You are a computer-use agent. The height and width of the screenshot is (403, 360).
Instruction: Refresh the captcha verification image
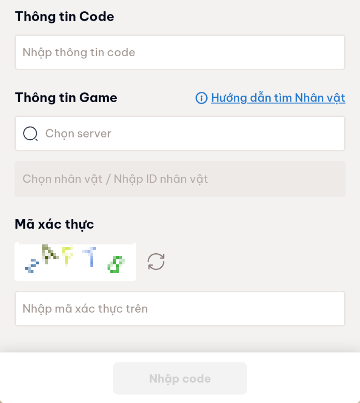(x=156, y=262)
